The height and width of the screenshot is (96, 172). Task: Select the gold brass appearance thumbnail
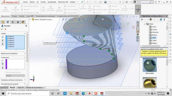coord(150,83)
